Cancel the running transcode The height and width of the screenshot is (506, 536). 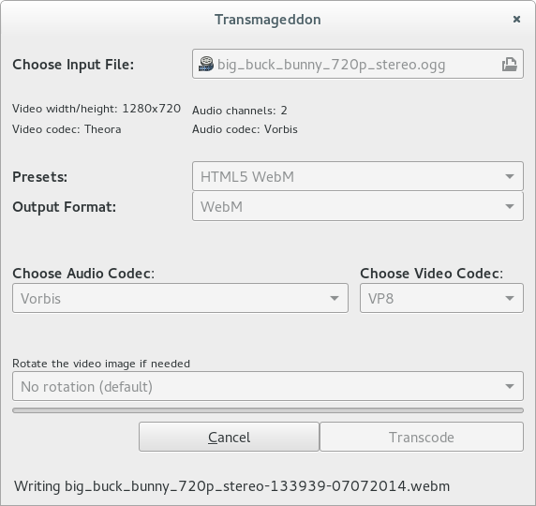(x=229, y=437)
